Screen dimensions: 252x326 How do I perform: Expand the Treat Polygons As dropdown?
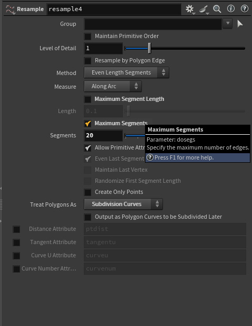click(x=123, y=204)
